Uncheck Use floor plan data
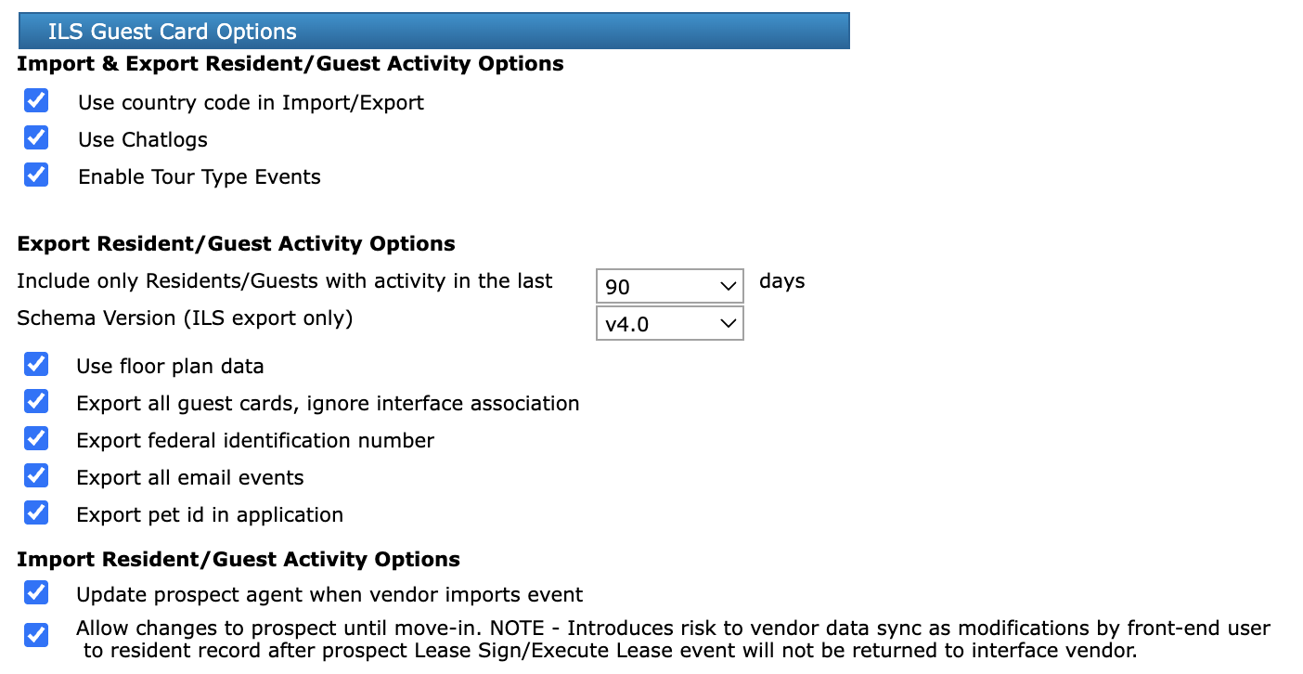 pos(36,364)
